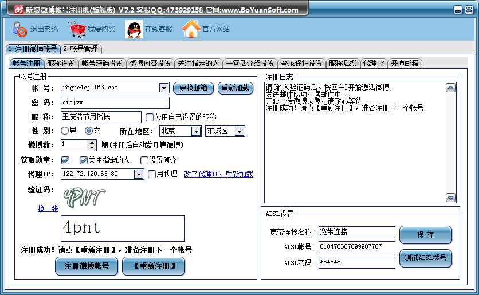This screenshot has height=295, width=479.
Task: Click the 退出系统 exit icon
Action: click(x=19, y=29)
